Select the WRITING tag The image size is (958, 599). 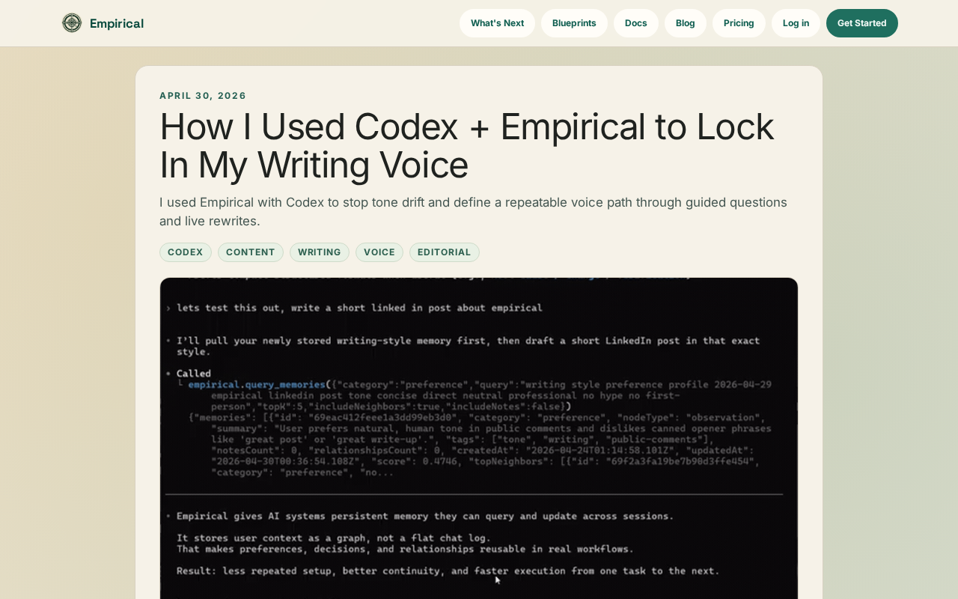(x=320, y=252)
